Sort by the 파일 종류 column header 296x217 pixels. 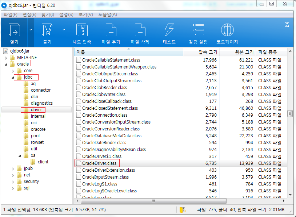coord(271,52)
